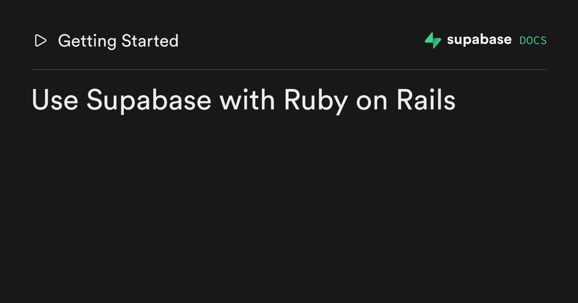Click the play triangle outline icon

coord(41,41)
